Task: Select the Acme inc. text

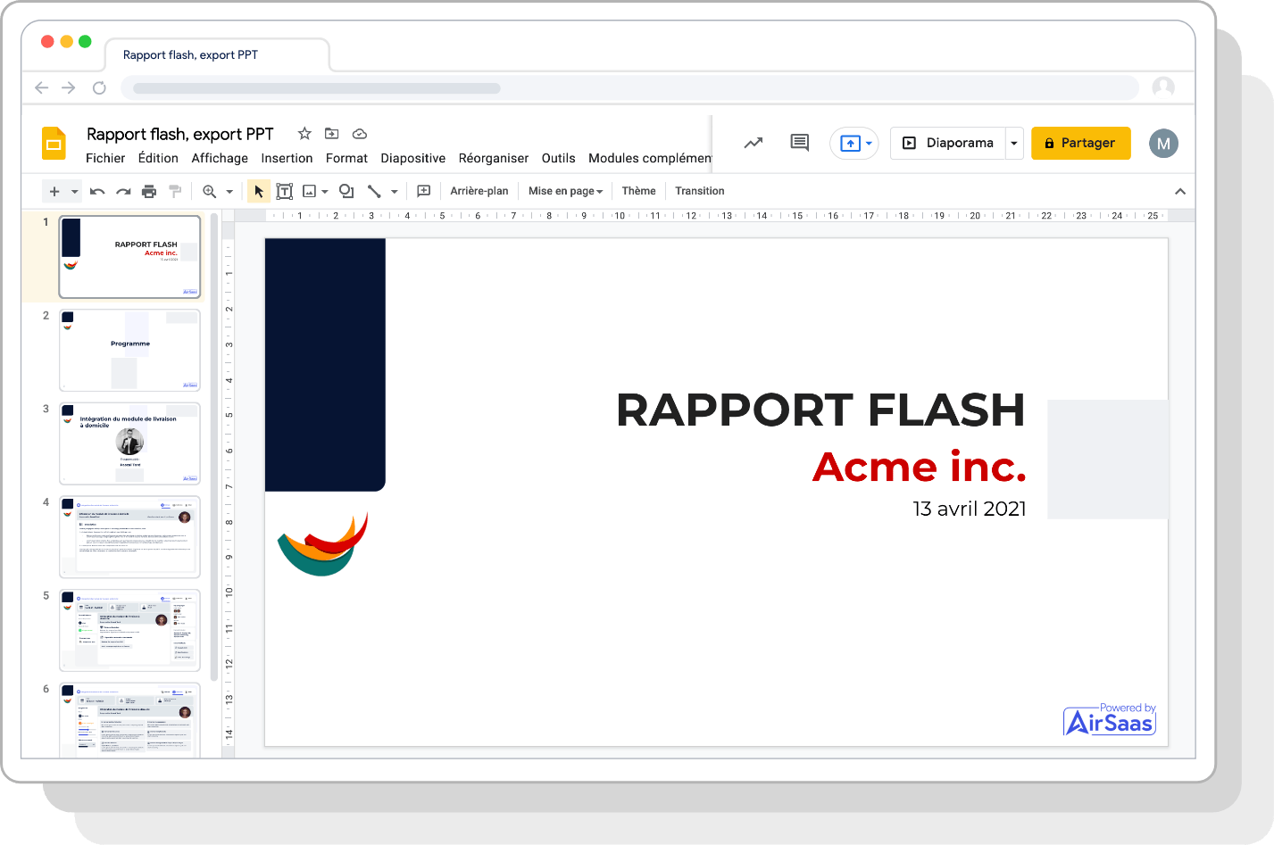Action: (x=920, y=467)
